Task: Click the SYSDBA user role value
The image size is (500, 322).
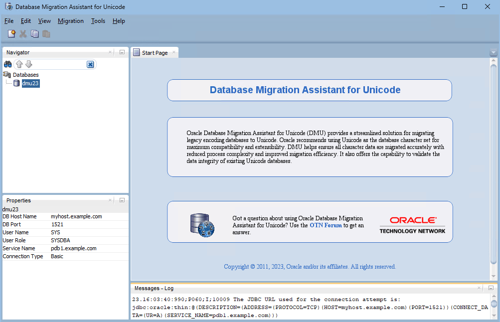Action: click(x=60, y=240)
